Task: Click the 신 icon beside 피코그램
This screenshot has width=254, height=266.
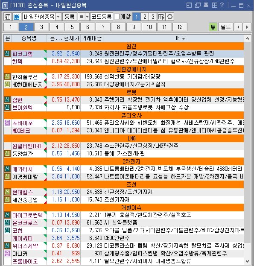Action: click(x=7, y=53)
